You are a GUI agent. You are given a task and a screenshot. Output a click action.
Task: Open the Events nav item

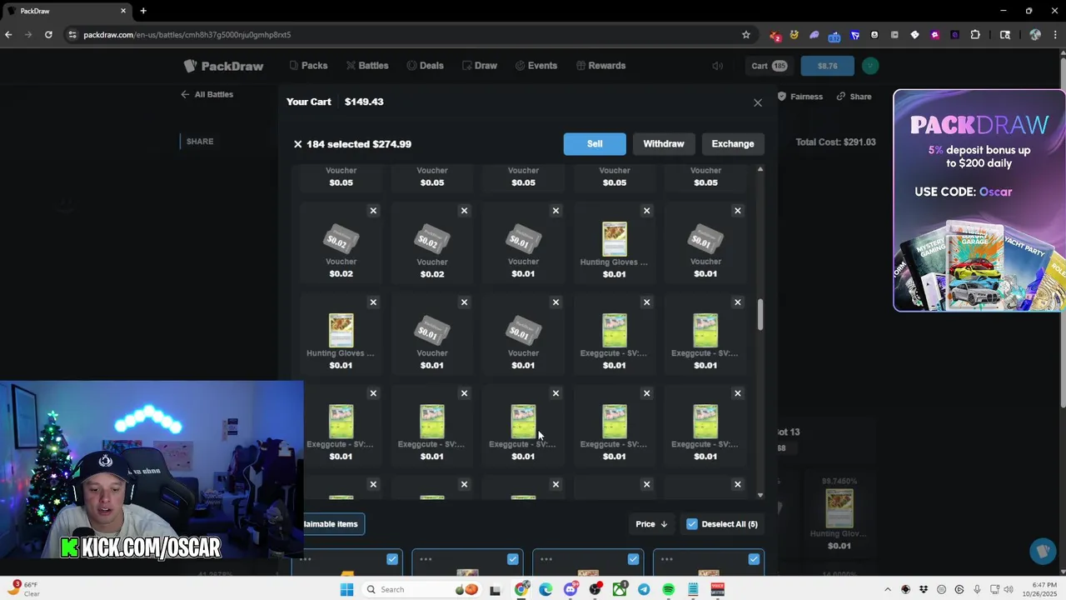(535, 66)
